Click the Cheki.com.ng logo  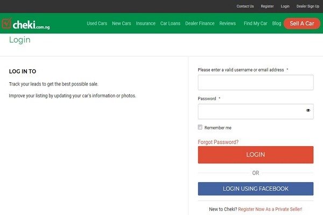click(x=26, y=24)
